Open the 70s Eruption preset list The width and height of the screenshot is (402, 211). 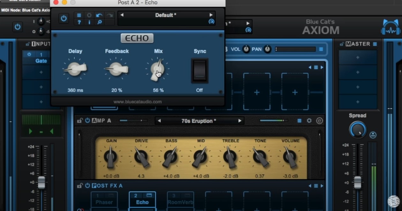(x=199, y=121)
